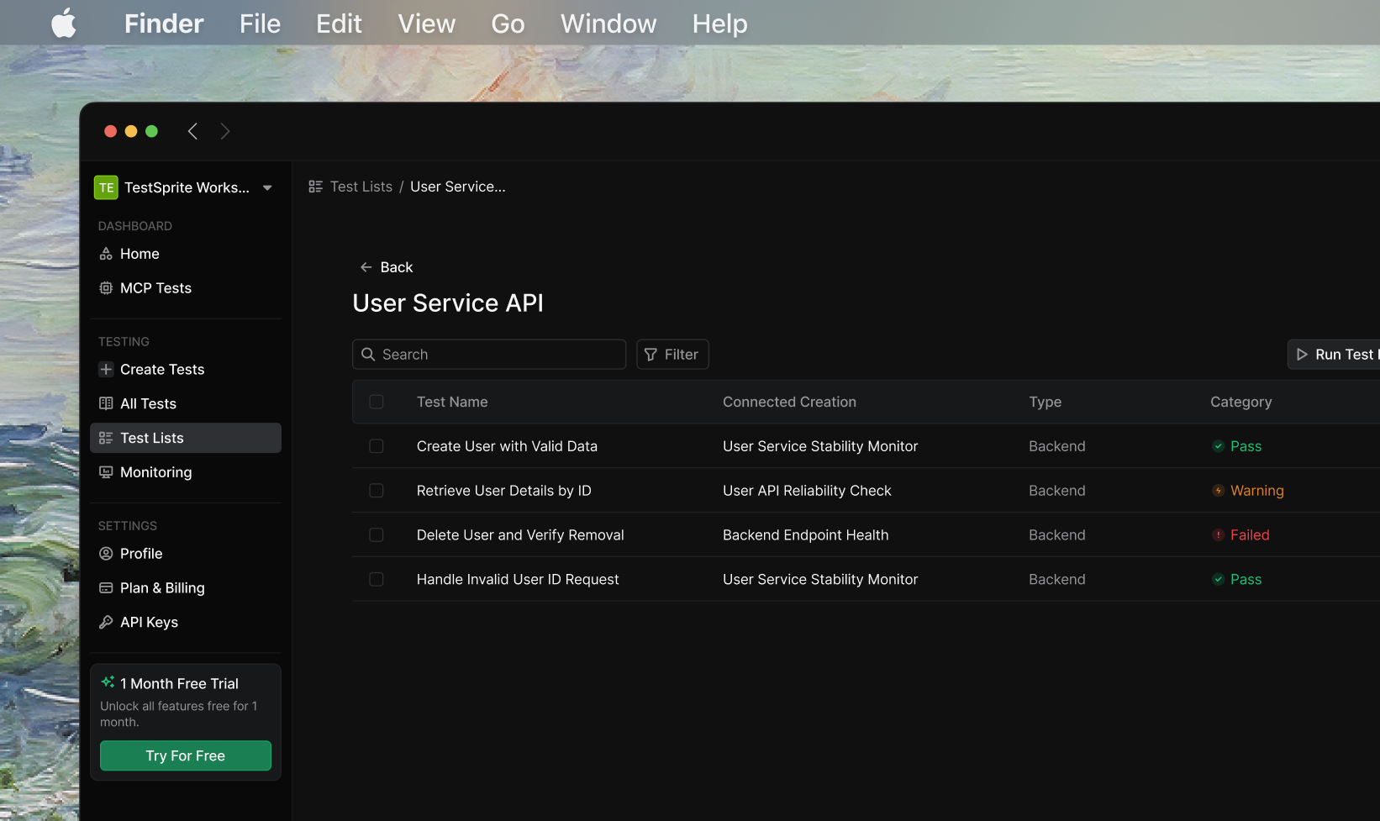Navigate forward with the right chevron

[x=225, y=131]
